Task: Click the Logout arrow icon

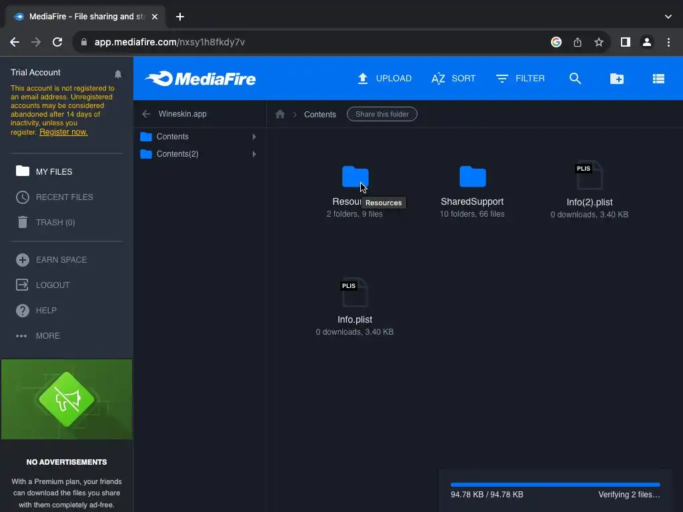Action: tap(22, 285)
